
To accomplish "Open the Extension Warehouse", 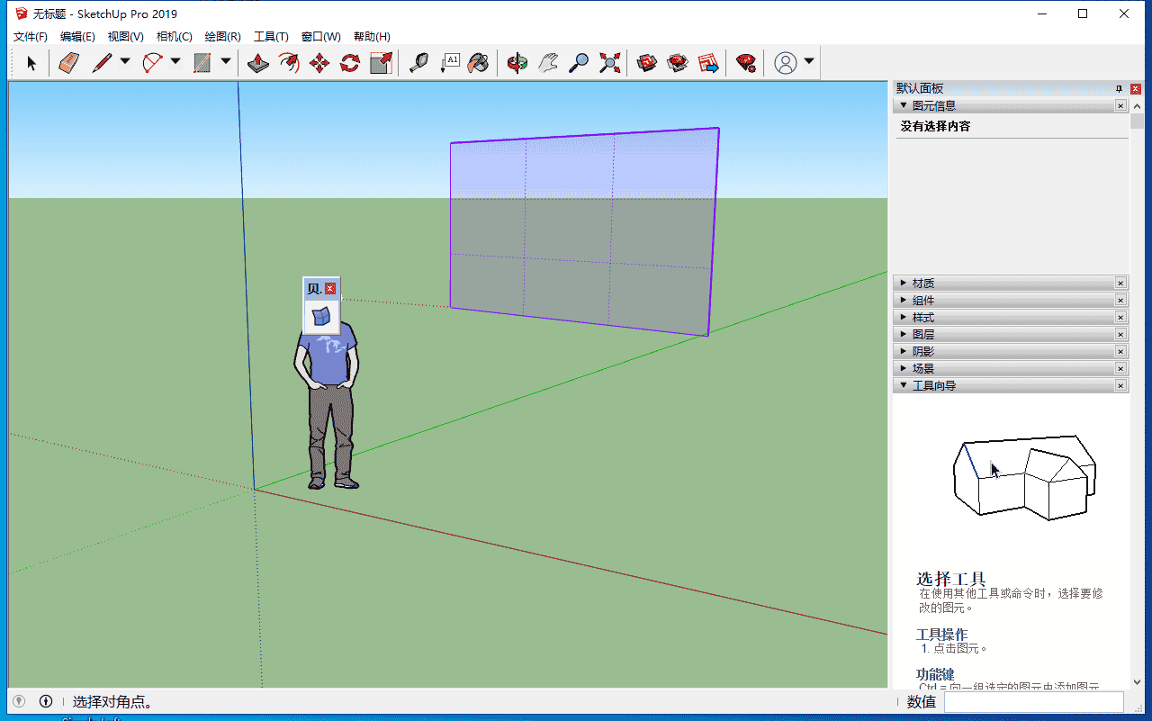I will click(678, 63).
